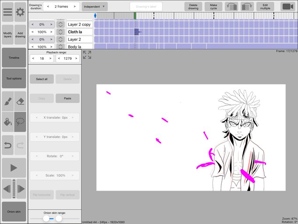The height and width of the screenshot is (224, 298).
Task: Toggle fullscreen canvas with expand arrows
Action: click(x=87, y=55)
